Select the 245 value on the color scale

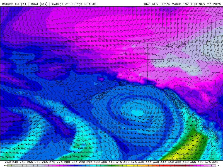pos(15,162)
